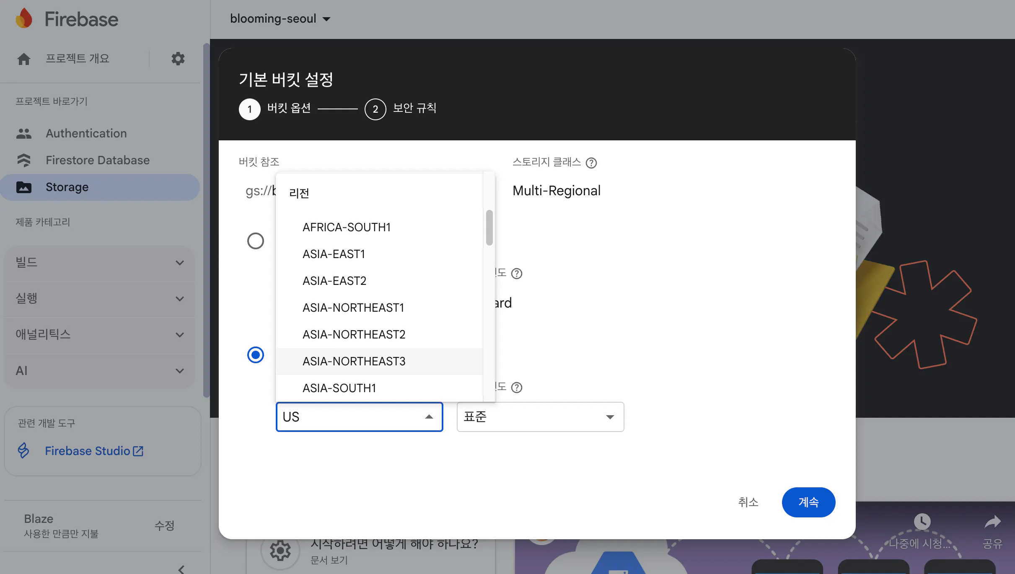Open project settings gear icon
This screenshot has width=1015, height=574.
tap(178, 59)
